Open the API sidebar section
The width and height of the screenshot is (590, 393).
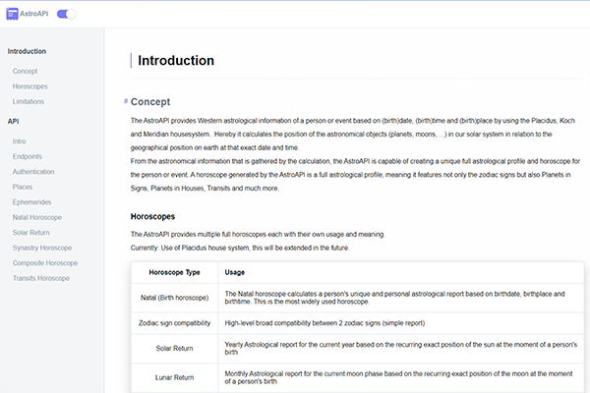tap(13, 122)
